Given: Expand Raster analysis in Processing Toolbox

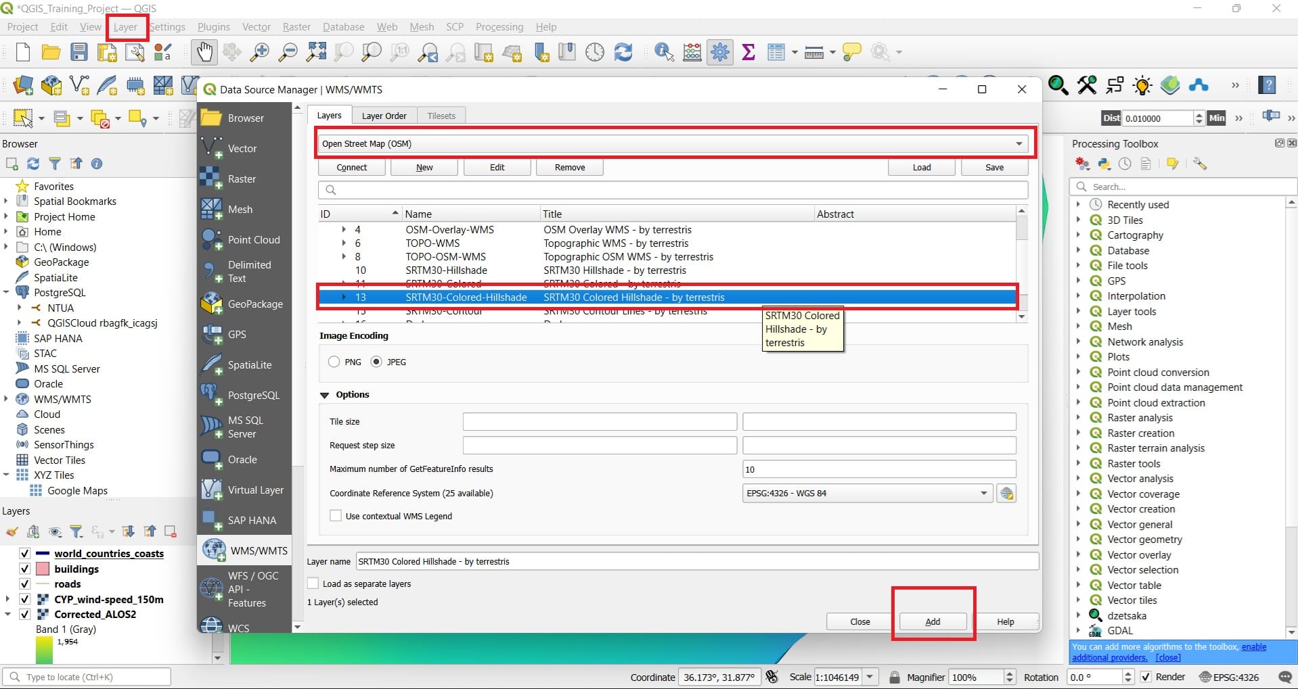Looking at the screenshot, I should pyautogui.click(x=1079, y=418).
